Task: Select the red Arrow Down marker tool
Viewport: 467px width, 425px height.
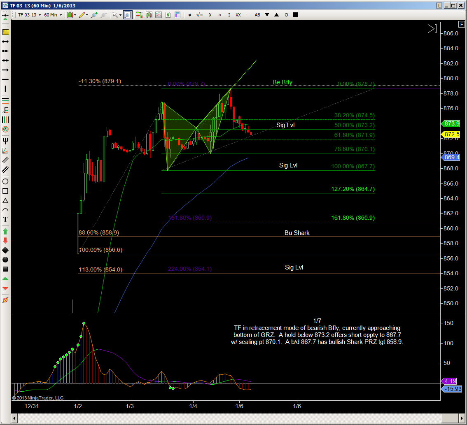Action: 5,240
